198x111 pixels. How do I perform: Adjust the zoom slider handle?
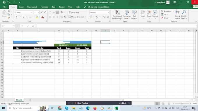click(x=182, y=103)
